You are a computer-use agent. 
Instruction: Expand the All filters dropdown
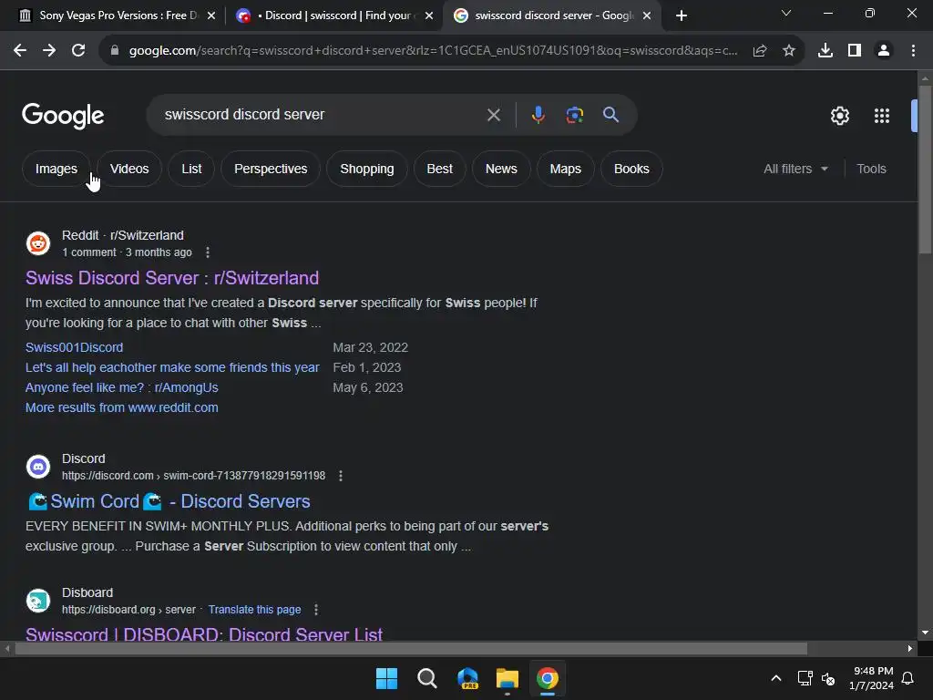coord(795,169)
